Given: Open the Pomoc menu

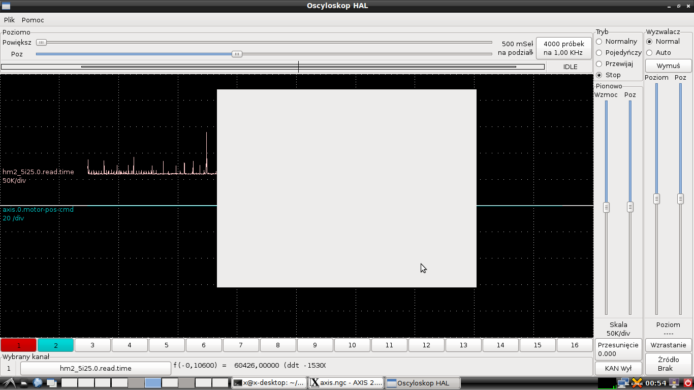Looking at the screenshot, I should coord(33,20).
